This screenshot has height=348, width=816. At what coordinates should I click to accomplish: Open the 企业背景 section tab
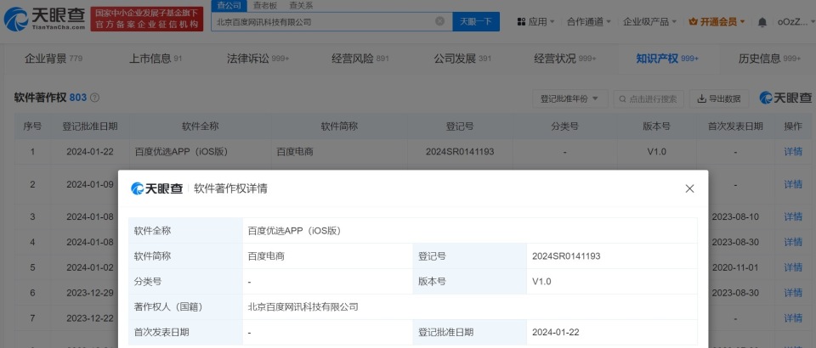[53, 59]
